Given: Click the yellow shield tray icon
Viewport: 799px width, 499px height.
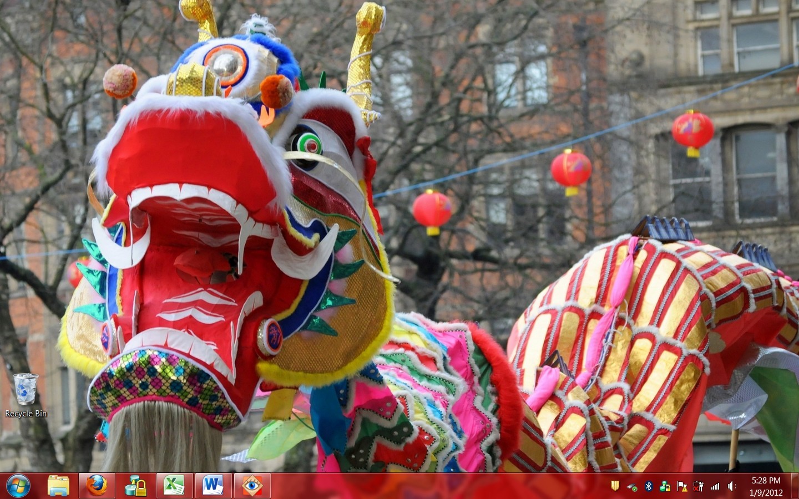Looking at the screenshot, I should [x=615, y=486].
